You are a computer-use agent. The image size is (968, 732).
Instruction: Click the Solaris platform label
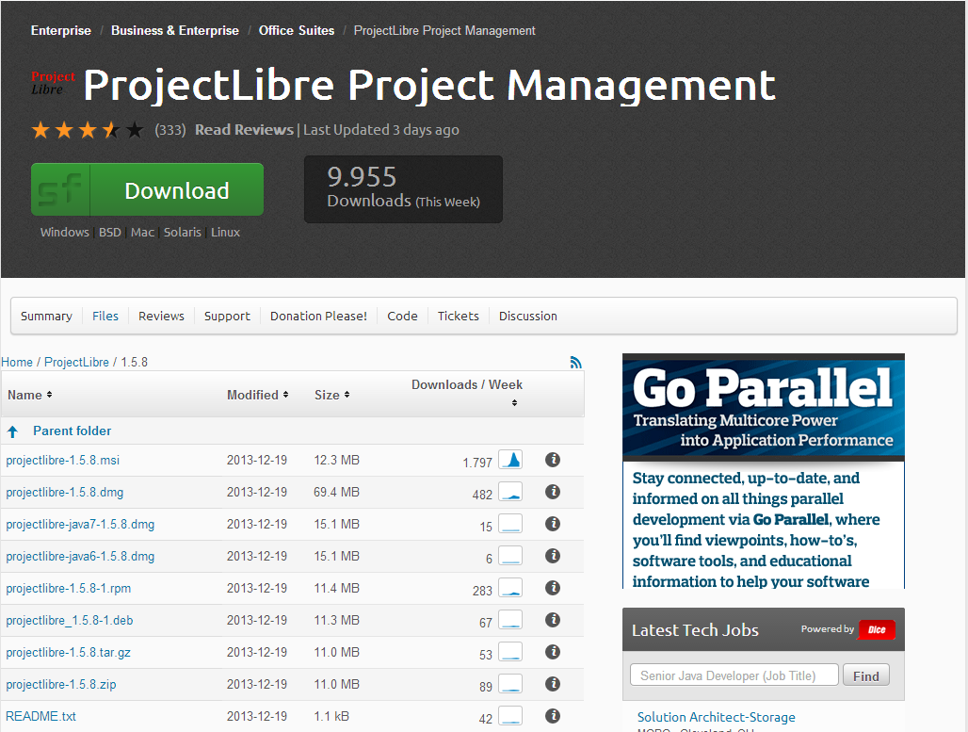pyautogui.click(x=182, y=233)
